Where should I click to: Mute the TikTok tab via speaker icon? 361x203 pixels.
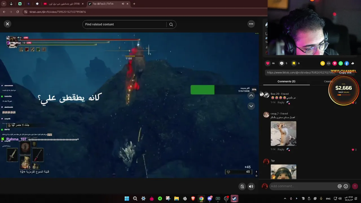point(123,4)
